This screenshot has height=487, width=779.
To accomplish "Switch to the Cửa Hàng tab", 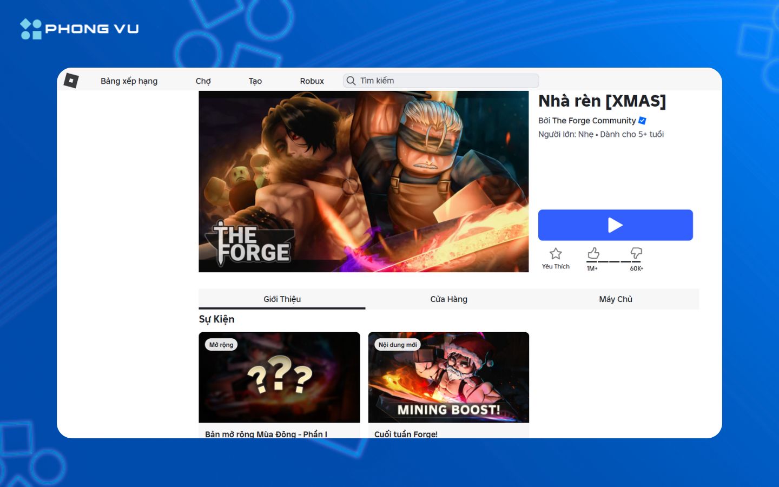I will tap(449, 299).
